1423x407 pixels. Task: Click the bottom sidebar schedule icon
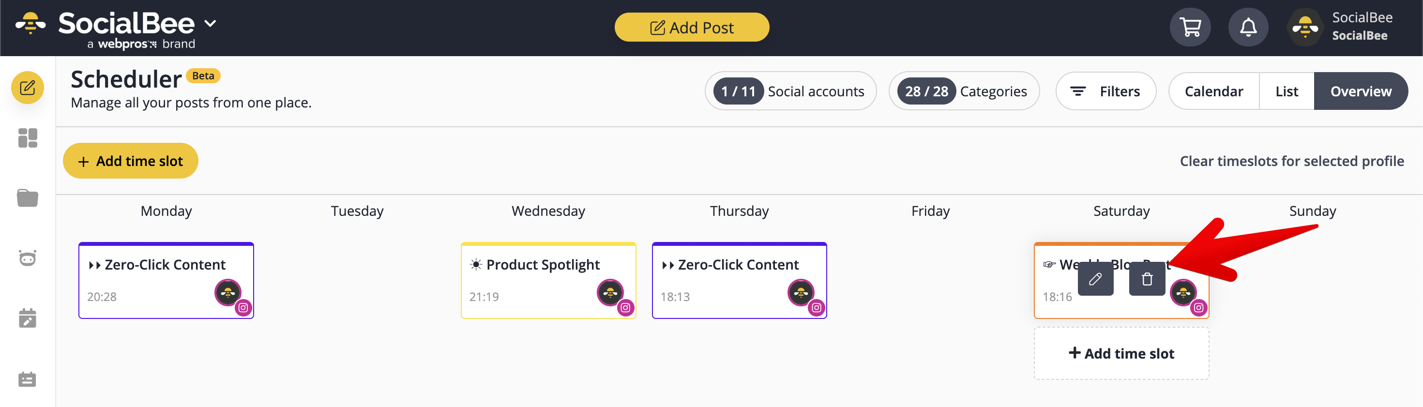pos(27,379)
